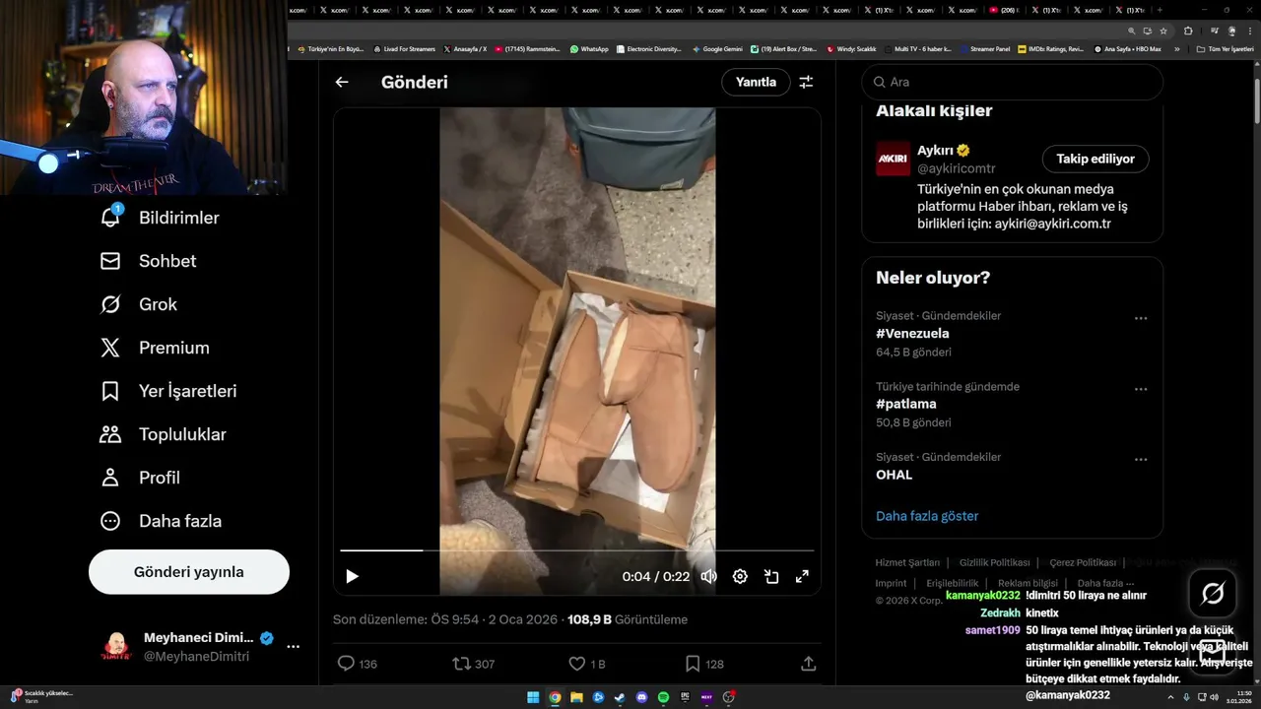1261x709 pixels.
Task: Open WhatsApp bookmark in bookmarks bar
Action: click(589, 48)
